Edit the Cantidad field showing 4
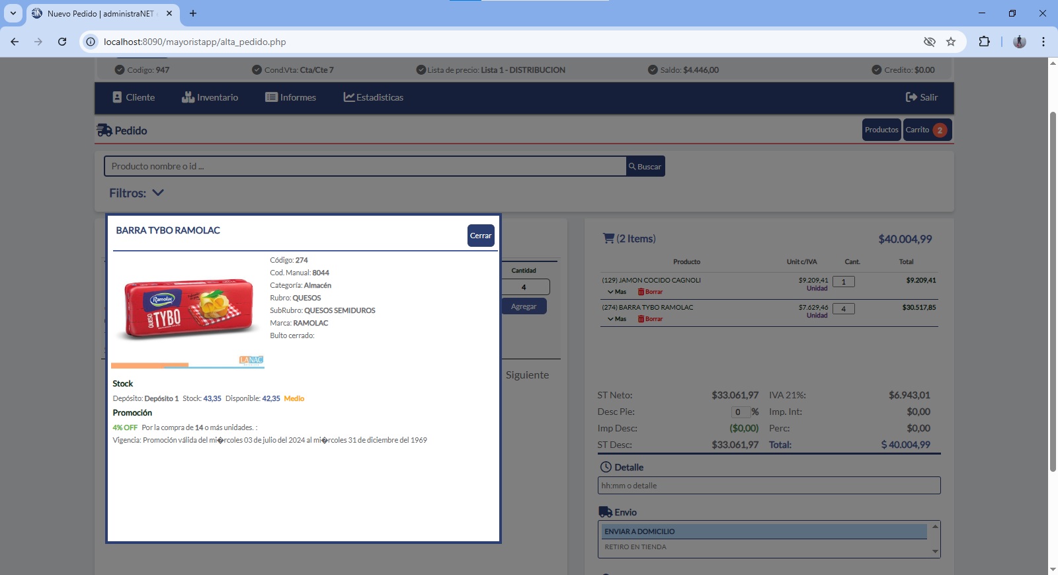The height and width of the screenshot is (575, 1058). 525,287
